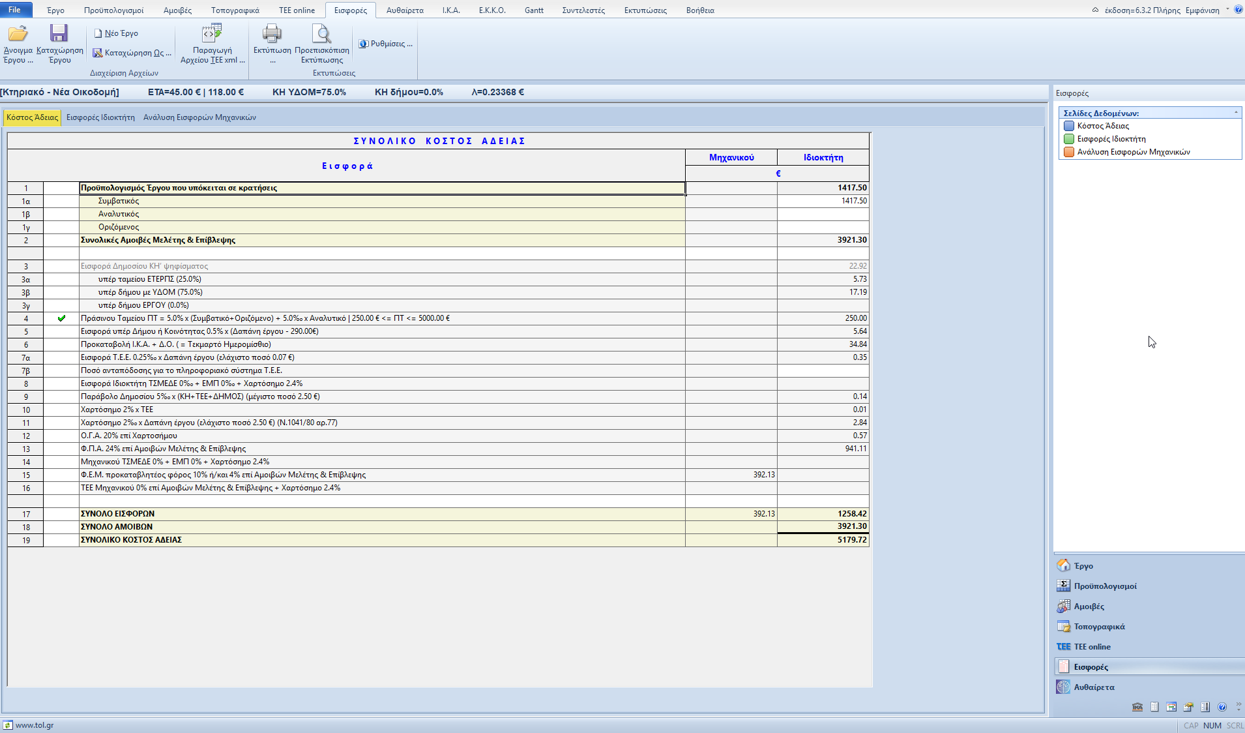Select the Συμβατικός value cell 1417.50
This screenshot has width=1245, height=733.
(x=823, y=201)
